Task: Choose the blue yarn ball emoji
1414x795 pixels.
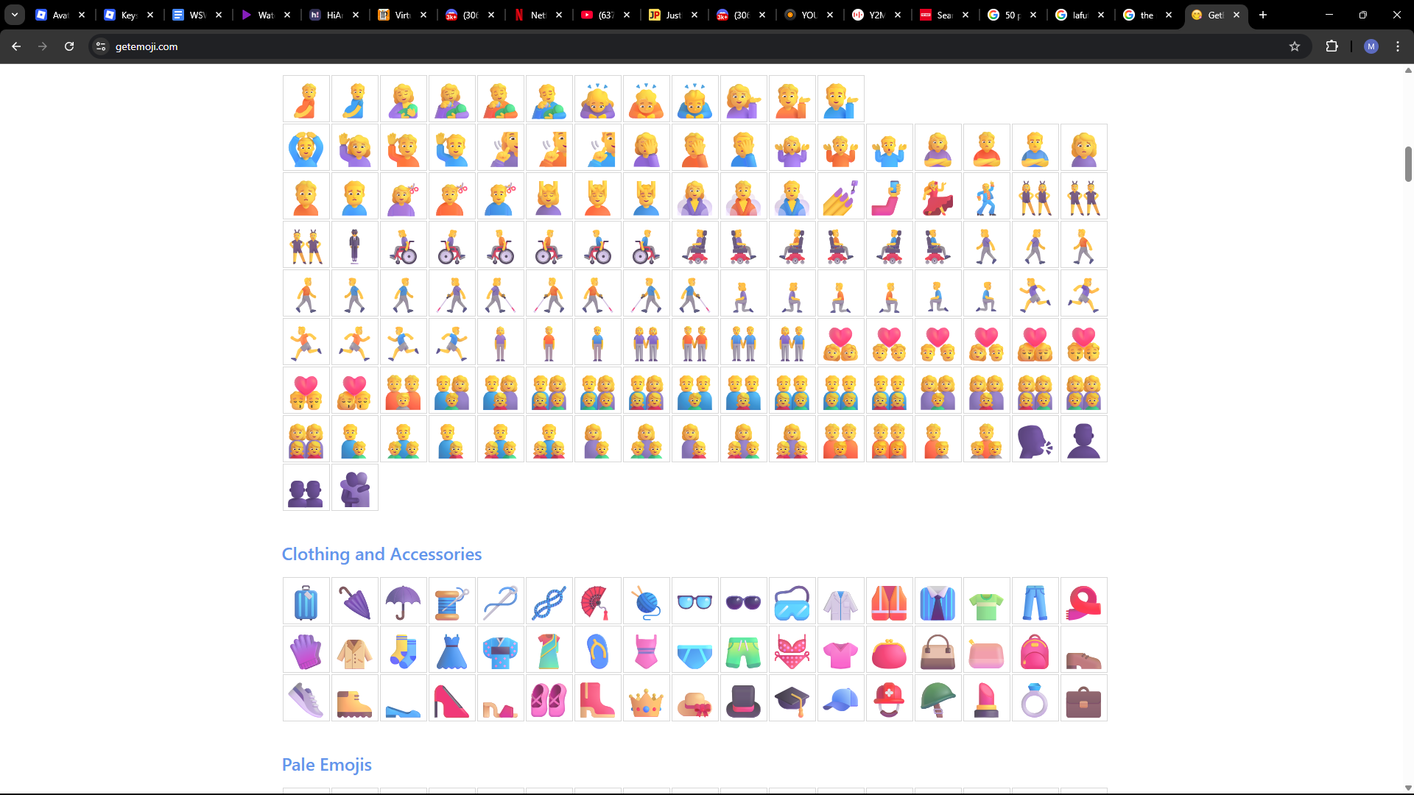Action: tap(647, 601)
